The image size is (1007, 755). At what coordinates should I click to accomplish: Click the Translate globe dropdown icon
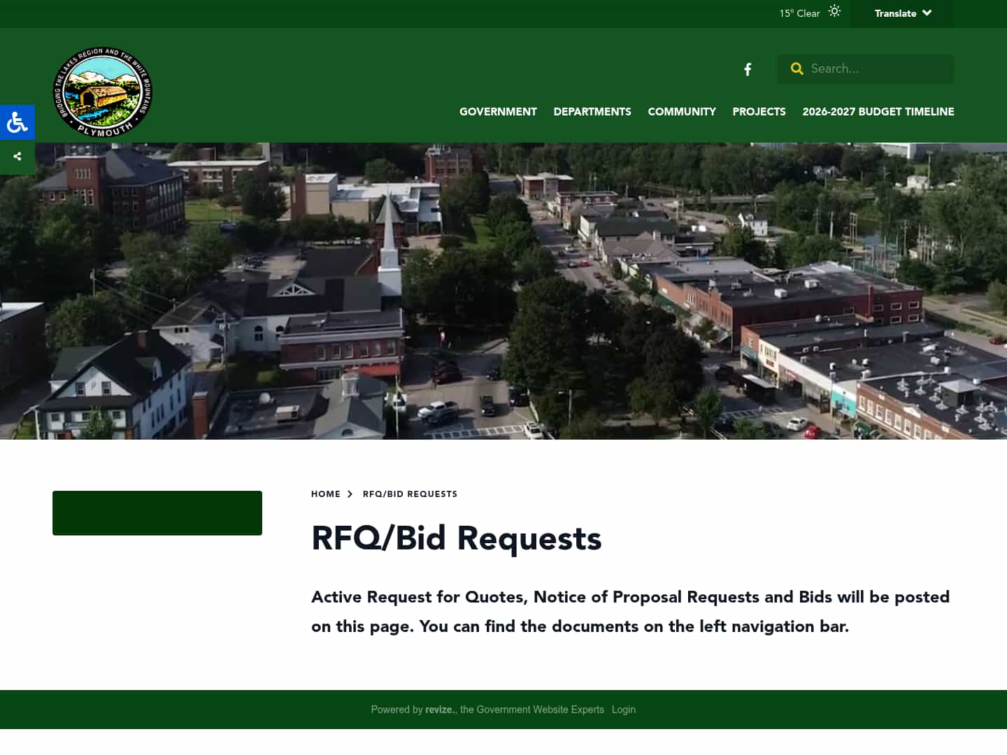coord(927,13)
